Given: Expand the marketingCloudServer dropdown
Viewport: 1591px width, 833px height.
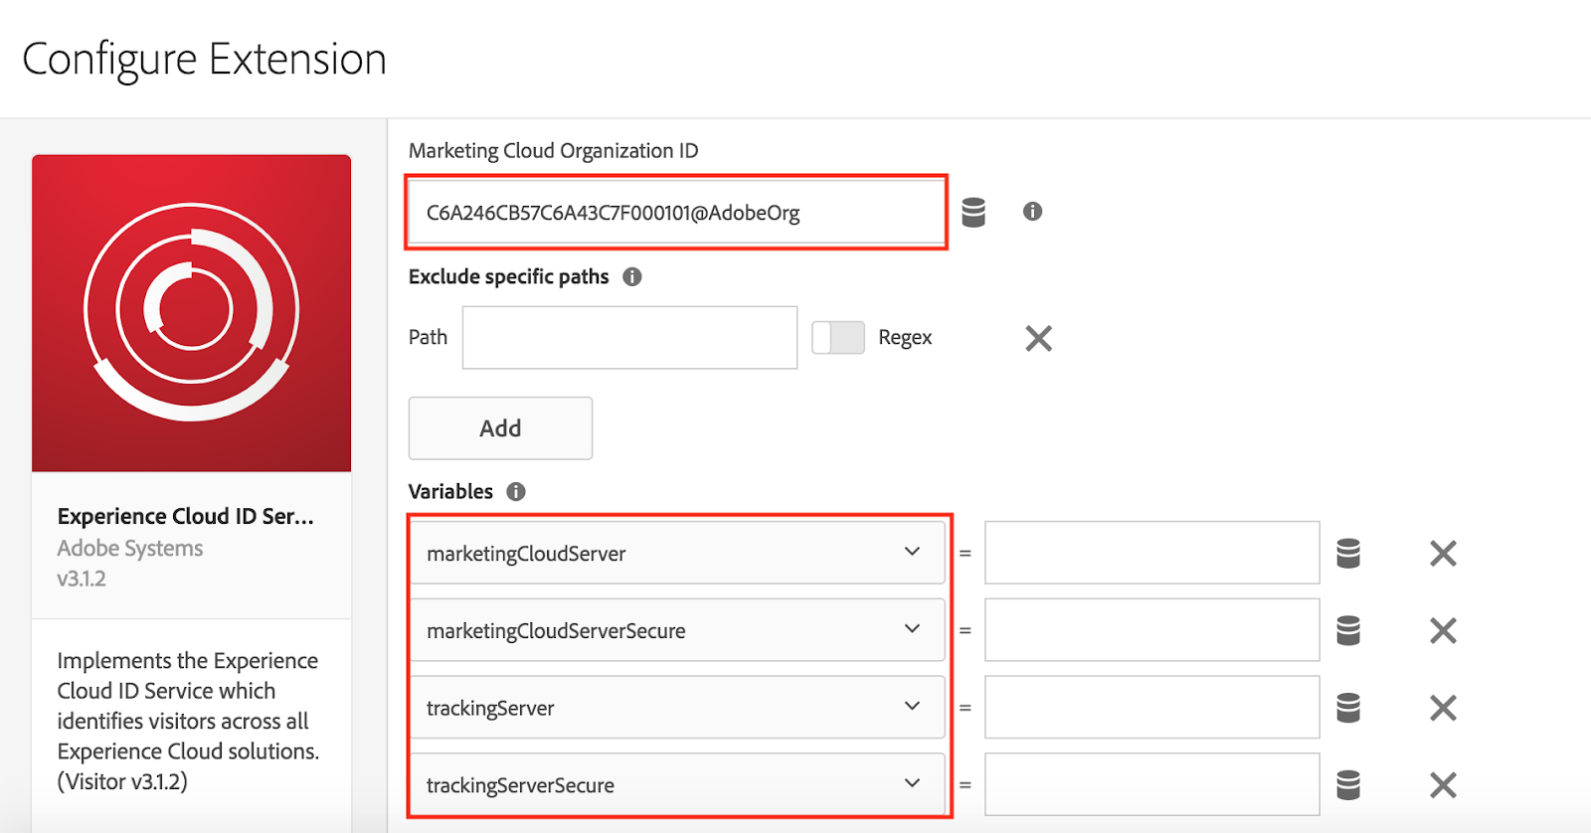Looking at the screenshot, I should pos(677,553).
